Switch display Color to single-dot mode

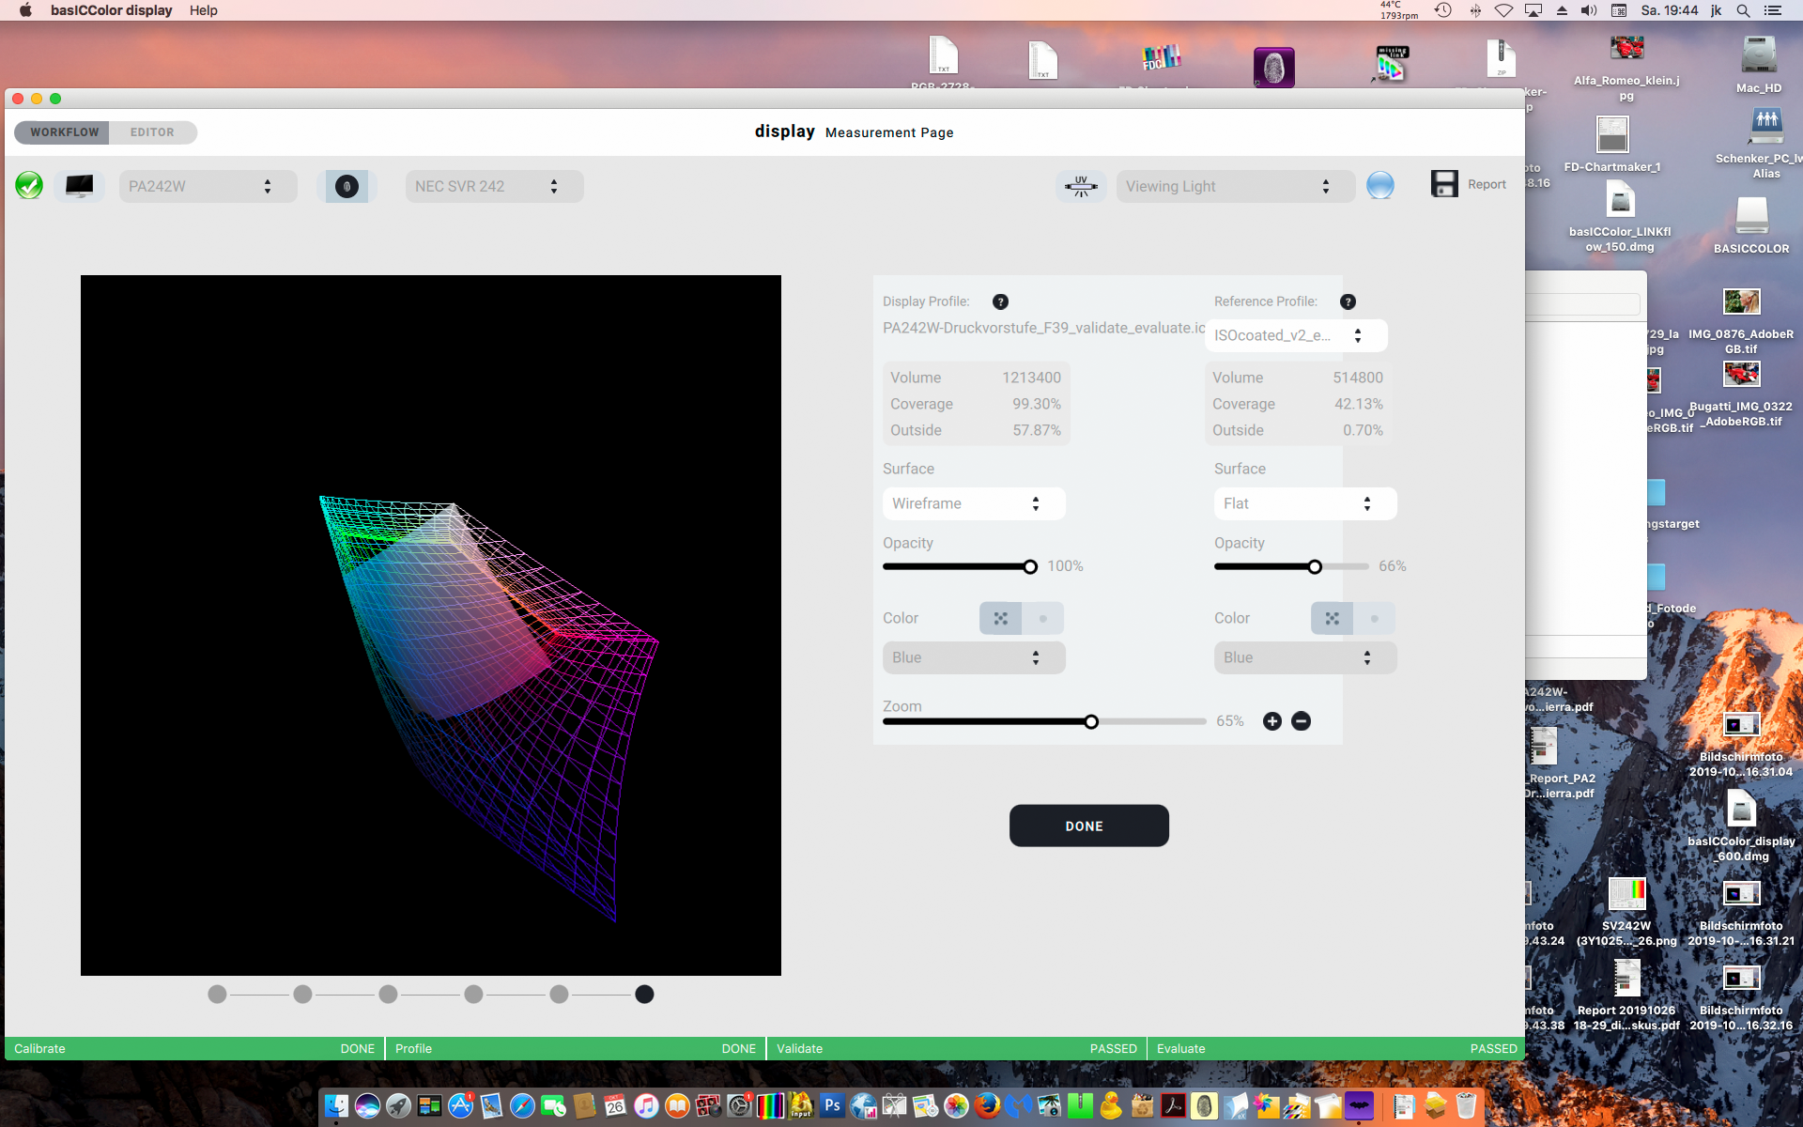pos(1042,619)
